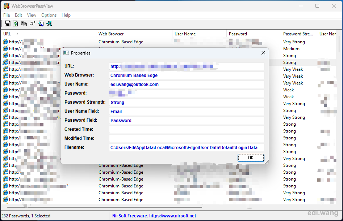Click the Properties dialog title icon
The height and width of the screenshot is (221, 343).
[66, 53]
